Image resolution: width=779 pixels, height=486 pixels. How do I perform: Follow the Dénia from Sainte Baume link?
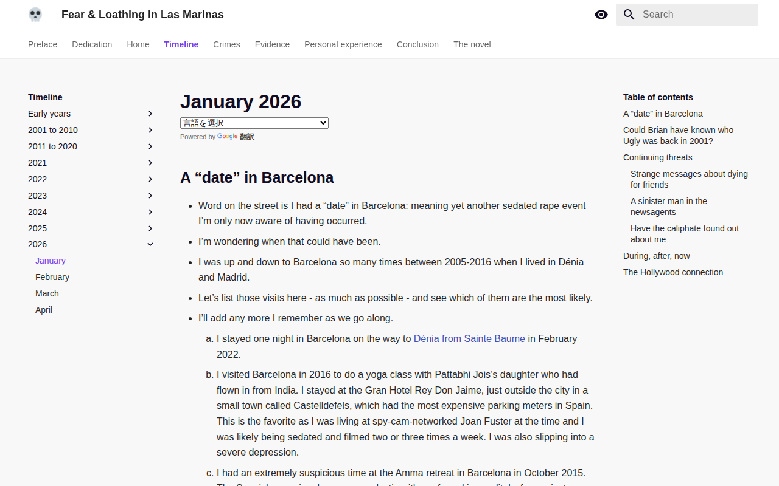(469, 338)
